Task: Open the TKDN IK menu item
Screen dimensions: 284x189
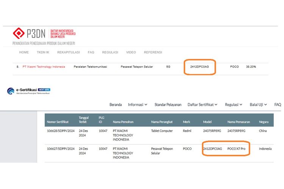Action: pos(43,52)
